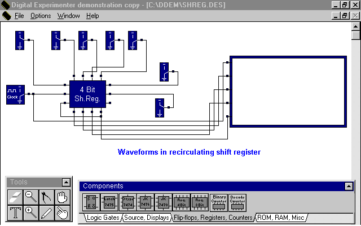The width and height of the screenshot is (361, 226).
Task: Pick the Binary Counter component
Action: [219, 201]
